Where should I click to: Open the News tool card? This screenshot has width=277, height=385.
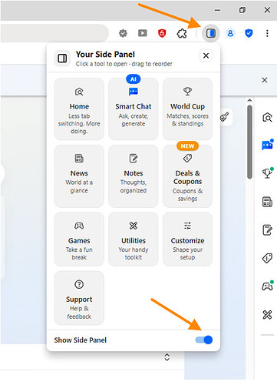pos(79,176)
